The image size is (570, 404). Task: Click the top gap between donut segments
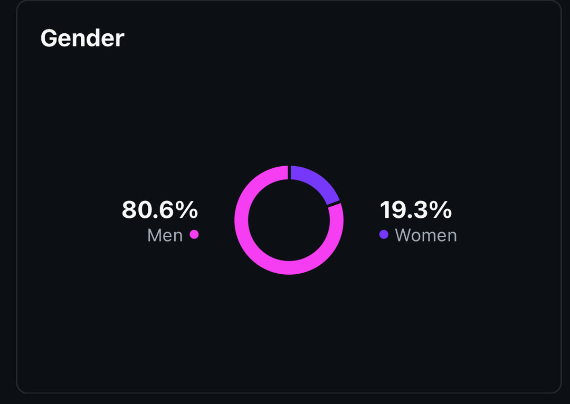coord(289,172)
